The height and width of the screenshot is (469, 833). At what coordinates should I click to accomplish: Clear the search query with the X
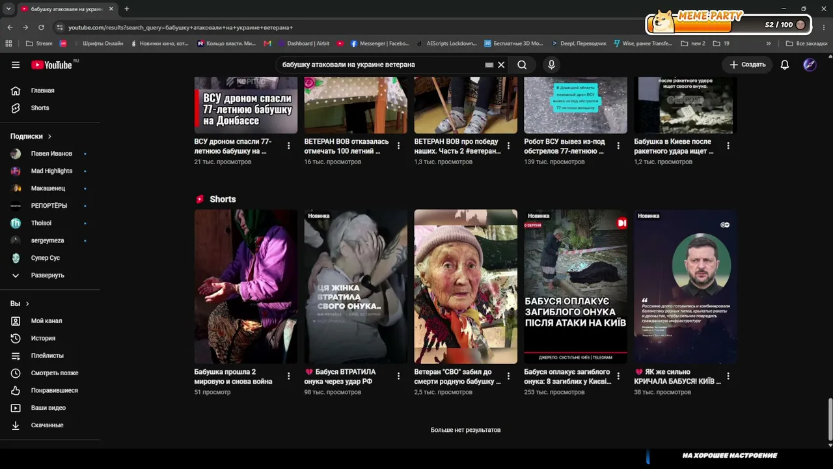[501, 64]
